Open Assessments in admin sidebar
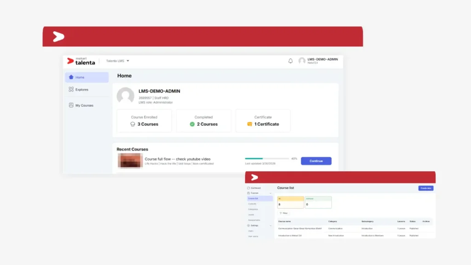The height and width of the screenshot is (265, 471). point(254,220)
